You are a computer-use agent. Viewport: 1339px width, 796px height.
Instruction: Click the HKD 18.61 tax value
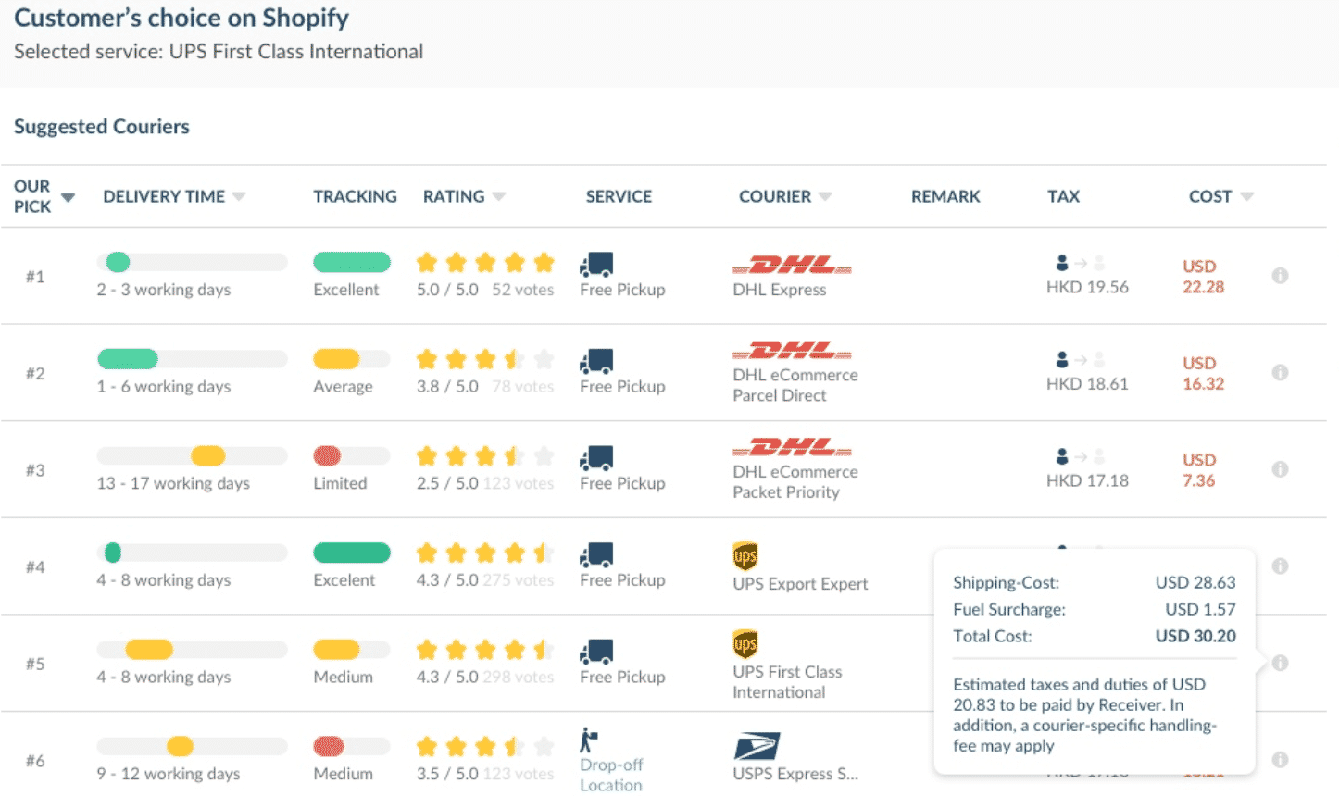coord(1087,383)
